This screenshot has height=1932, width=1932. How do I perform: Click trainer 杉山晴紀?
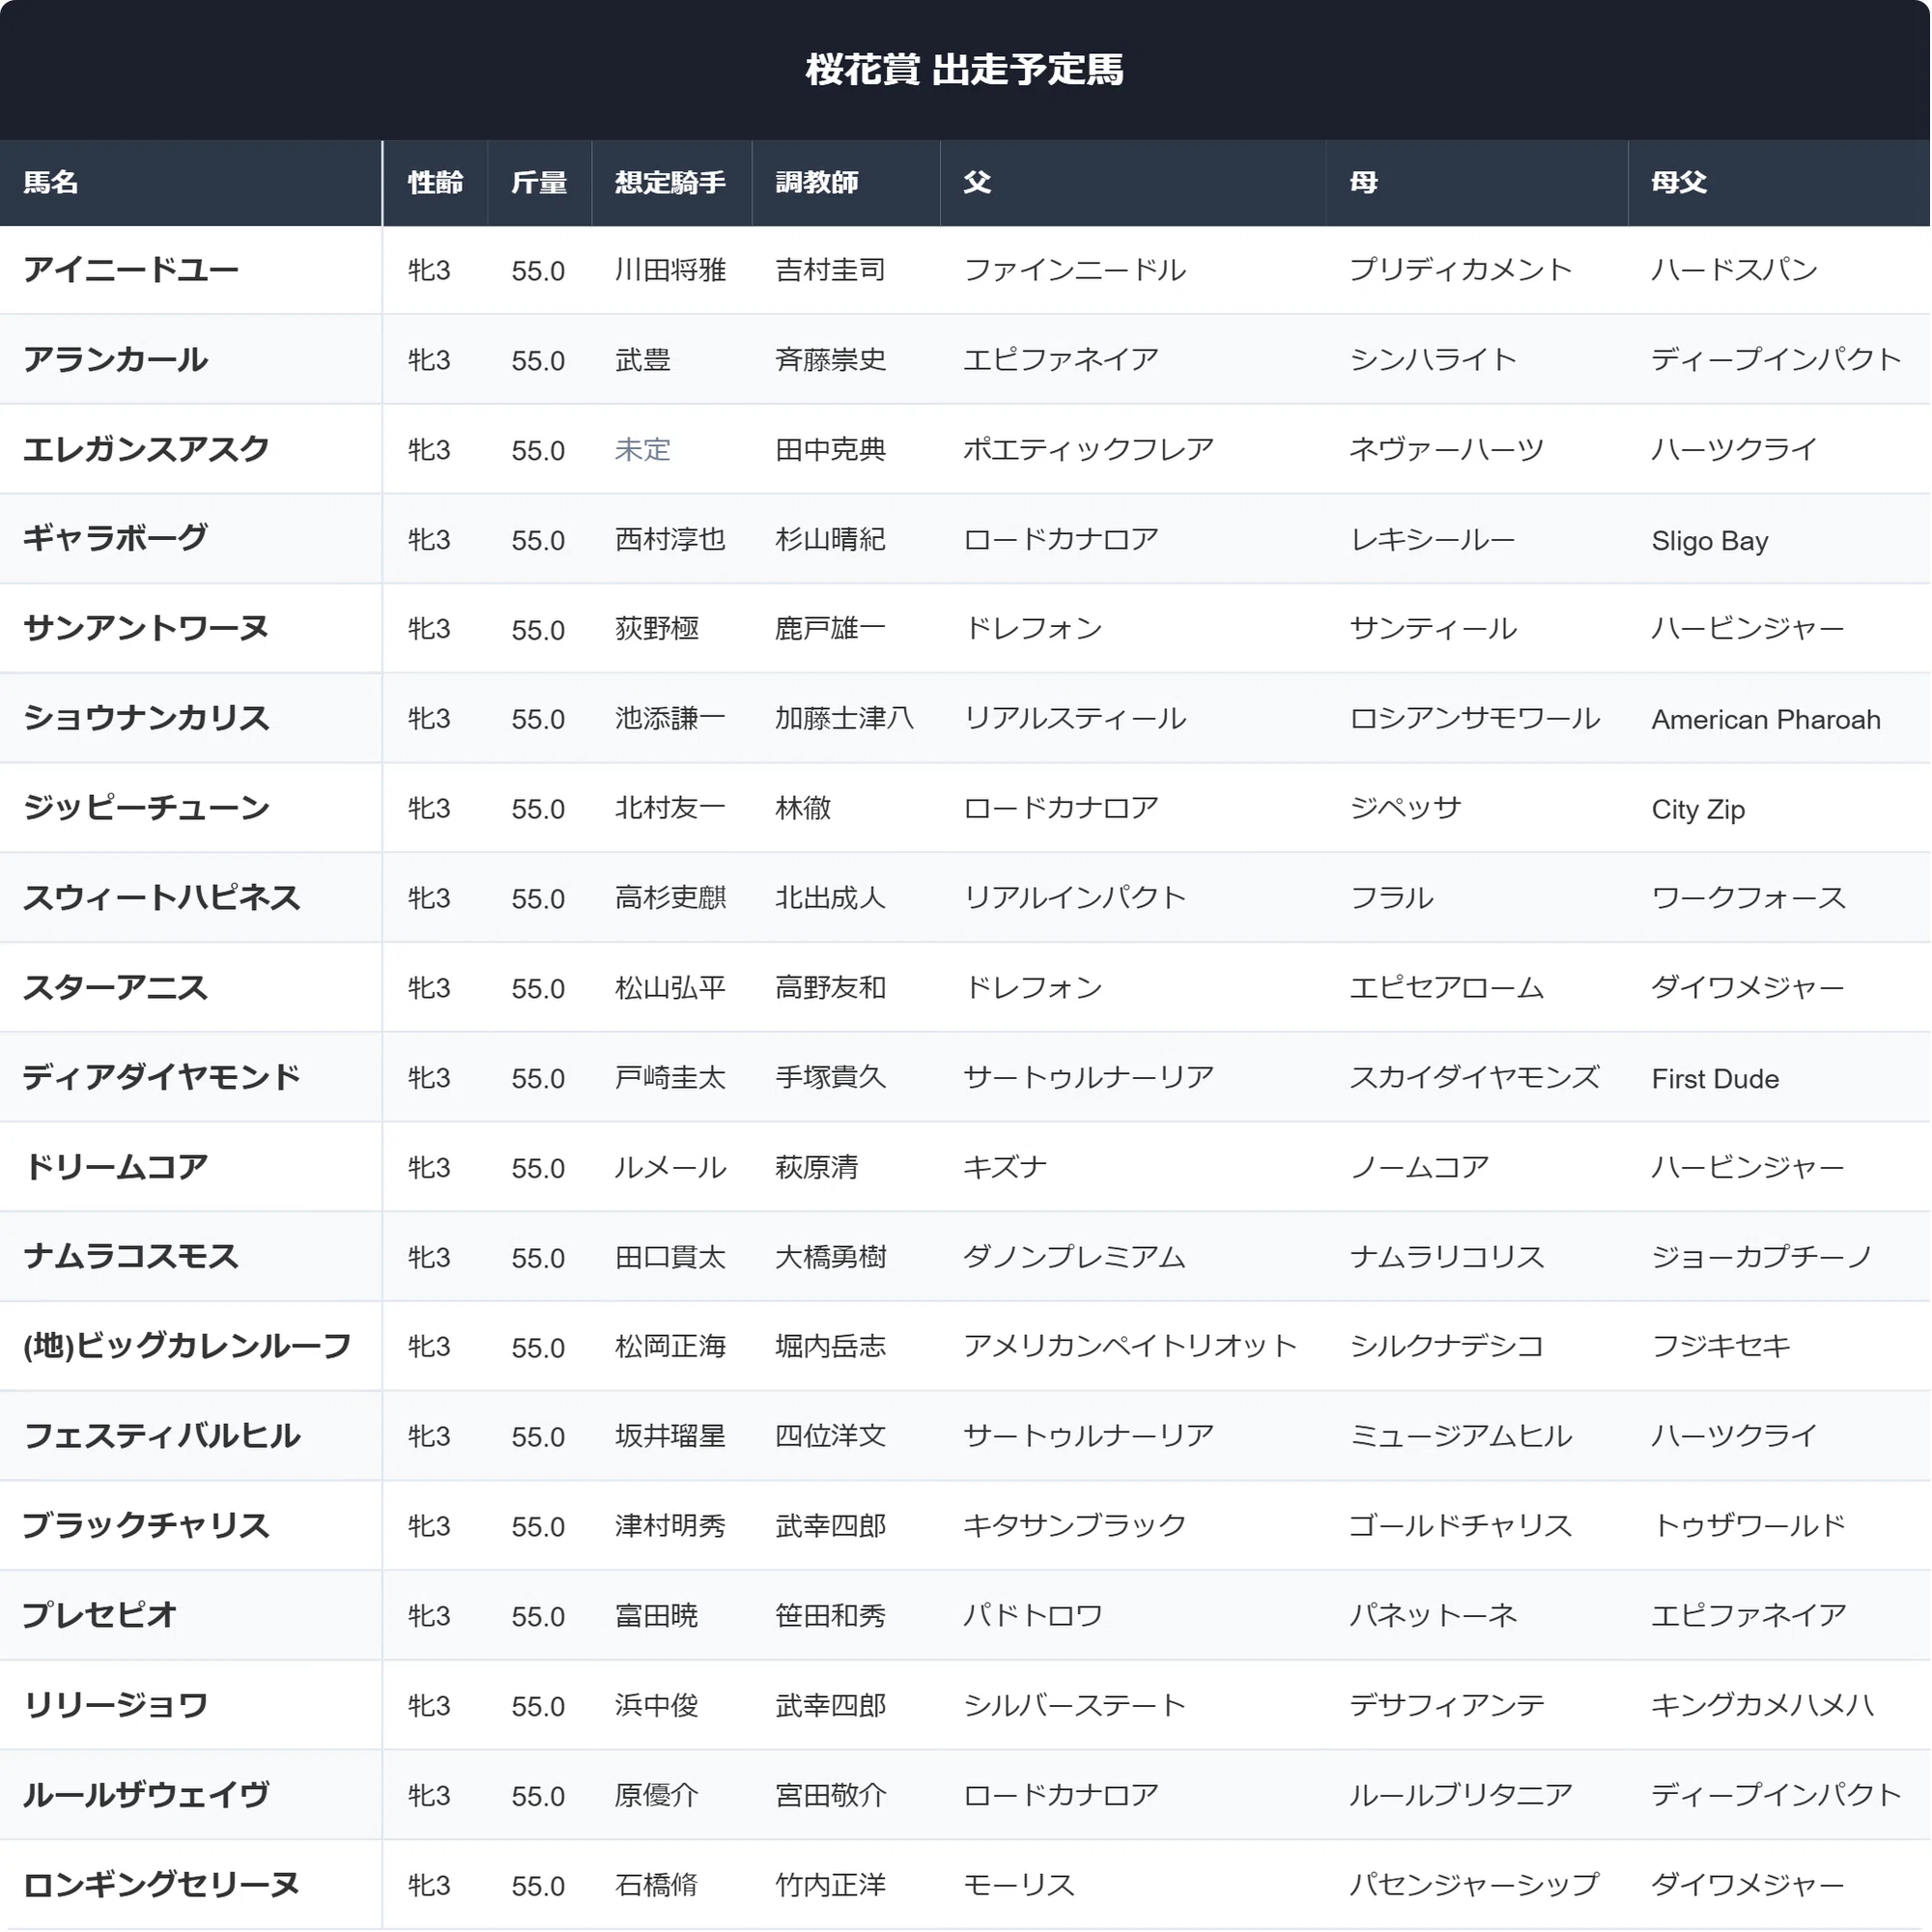(x=831, y=539)
